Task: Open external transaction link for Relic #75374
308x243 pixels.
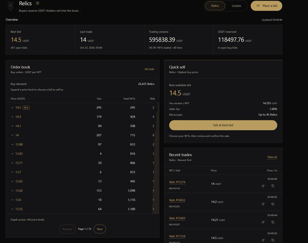Action: (x=263, y=186)
